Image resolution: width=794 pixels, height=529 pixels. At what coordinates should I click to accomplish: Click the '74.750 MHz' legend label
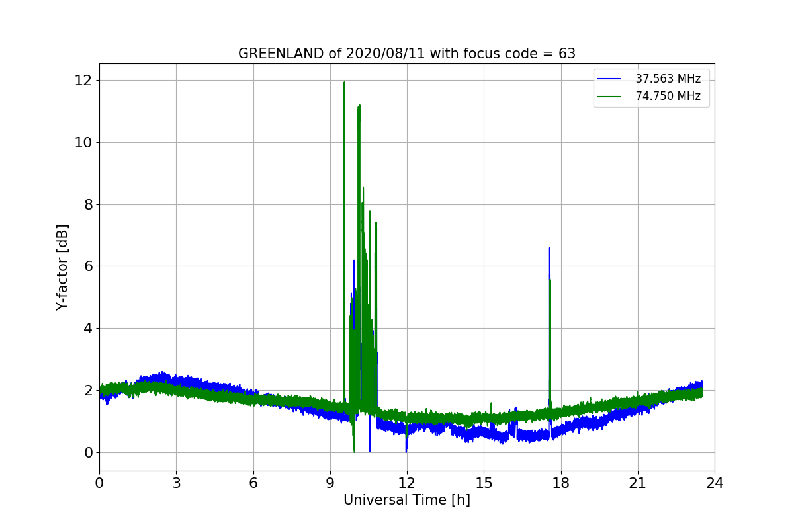pos(668,96)
